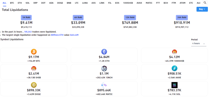Click the Bitcoin coin icon

coord(34,52)
